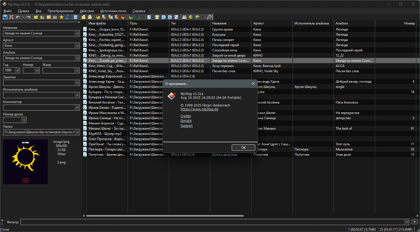Click the yellow-blue globe tag sources icon

tap(197, 17)
